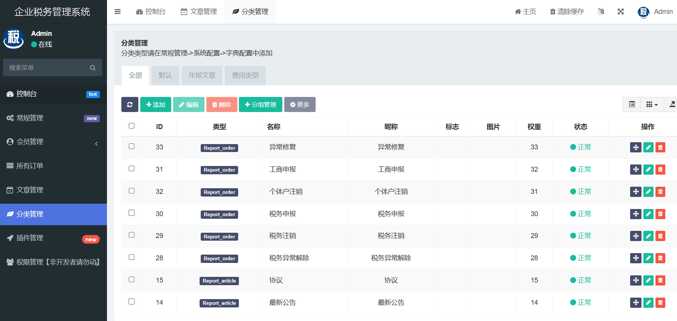Delete row 30 using red trash icon
The height and width of the screenshot is (321, 677).
tap(660, 214)
